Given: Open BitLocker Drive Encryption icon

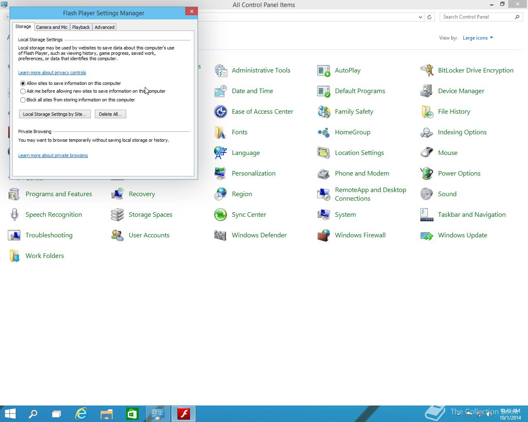Looking at the screenshot, I should point(427,70).
